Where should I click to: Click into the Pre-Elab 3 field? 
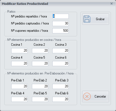click(x=60, y=86)
